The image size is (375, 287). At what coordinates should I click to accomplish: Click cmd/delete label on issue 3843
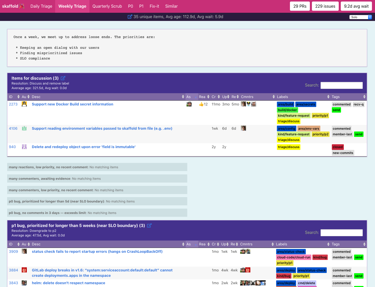[x=306, y=283]
